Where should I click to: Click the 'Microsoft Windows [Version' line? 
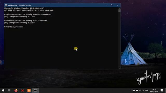[24, 8]
